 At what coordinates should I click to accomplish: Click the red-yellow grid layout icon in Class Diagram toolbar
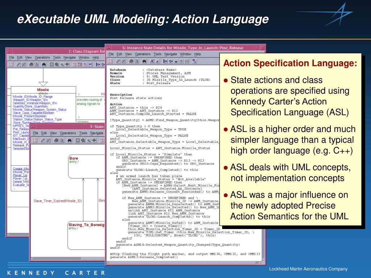[x=80, y=64]
